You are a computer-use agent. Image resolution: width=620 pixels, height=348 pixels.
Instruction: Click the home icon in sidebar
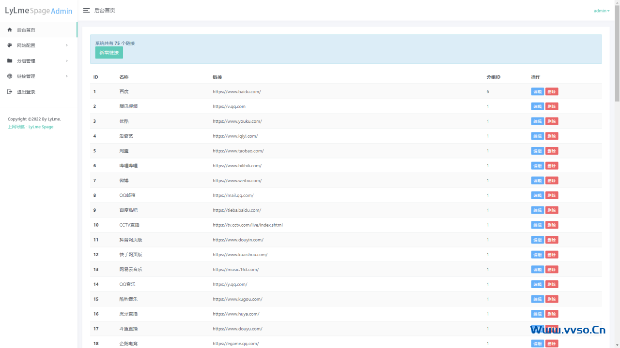point(10,30)
